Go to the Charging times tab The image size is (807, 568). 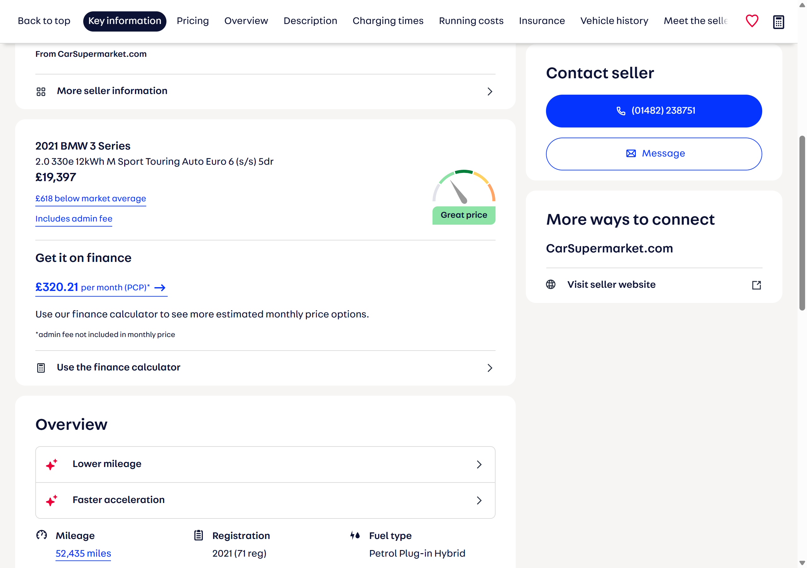388,21
